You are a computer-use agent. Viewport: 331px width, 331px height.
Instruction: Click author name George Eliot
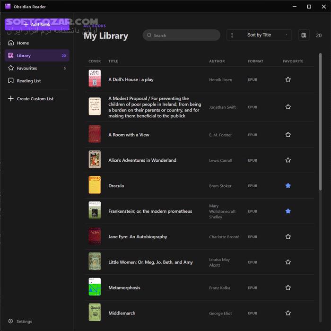point(220,313)
